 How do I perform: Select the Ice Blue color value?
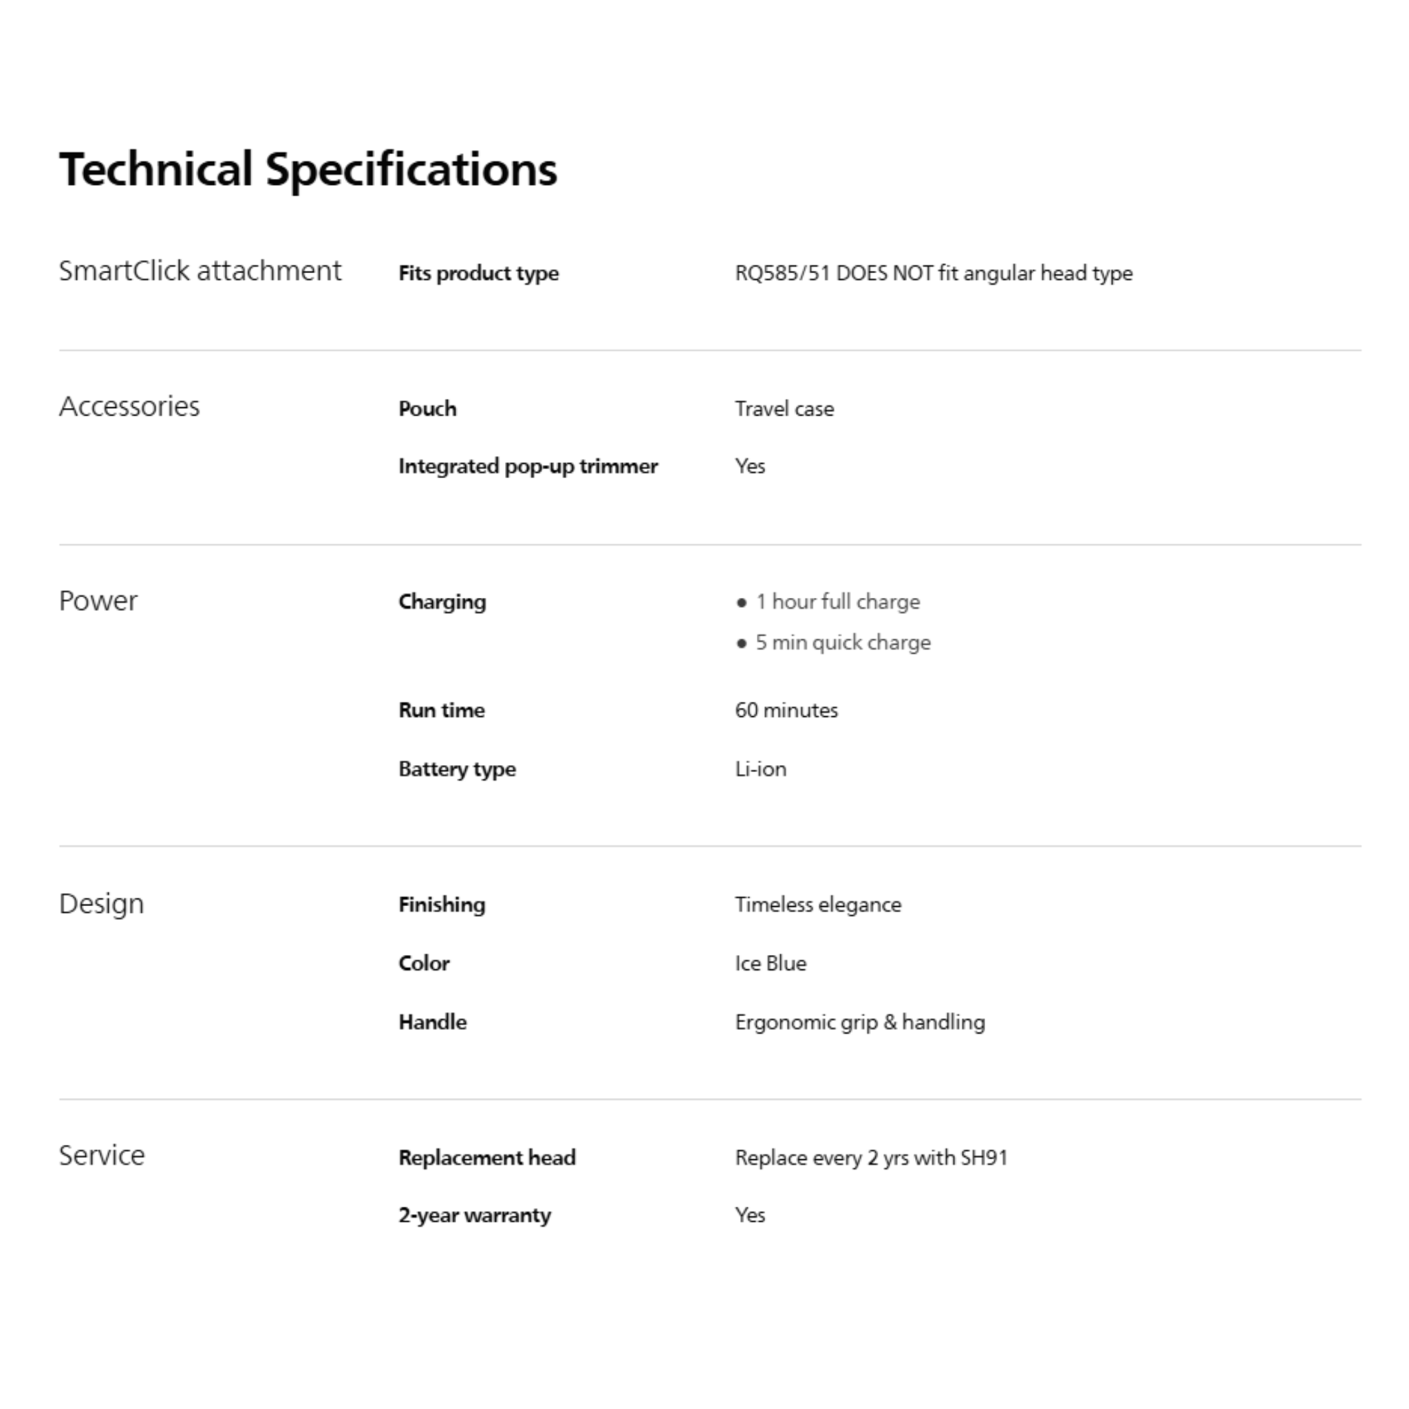(x=770, y=964)
